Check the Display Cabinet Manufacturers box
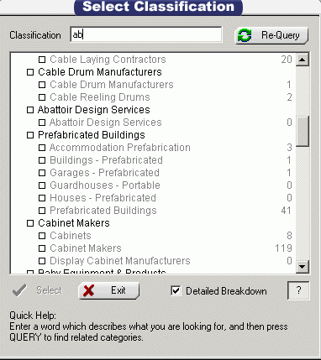 (42, 261)
